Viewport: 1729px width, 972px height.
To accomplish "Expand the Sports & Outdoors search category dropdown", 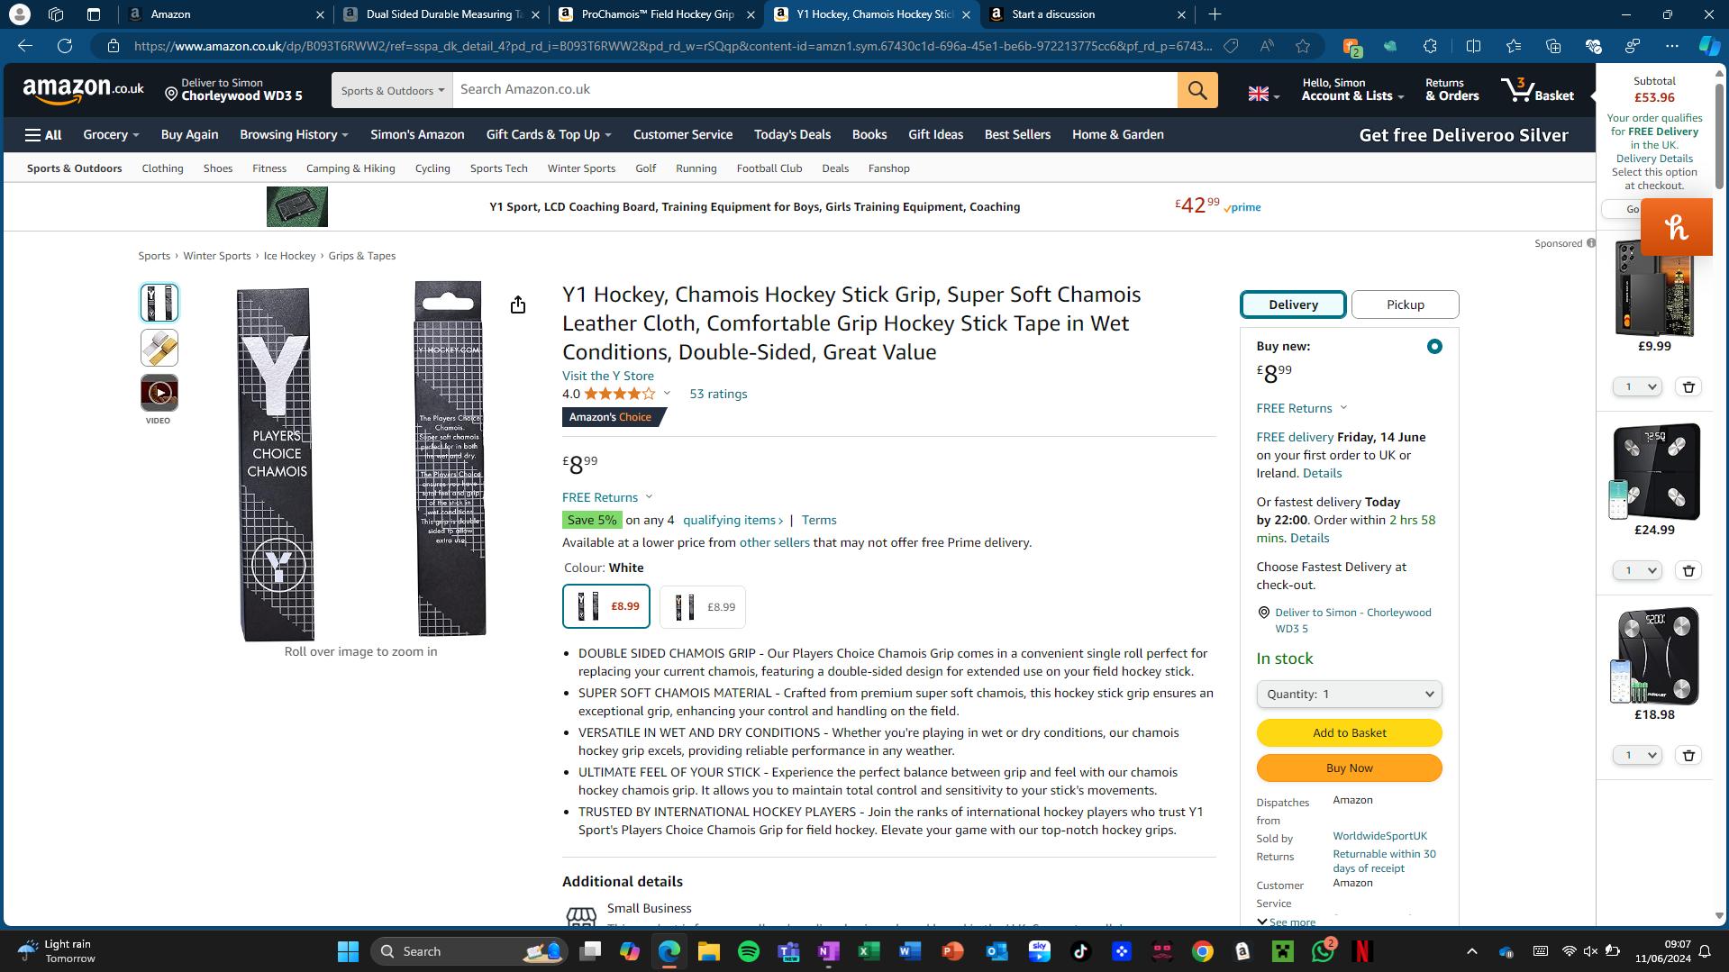I will 392,90.
